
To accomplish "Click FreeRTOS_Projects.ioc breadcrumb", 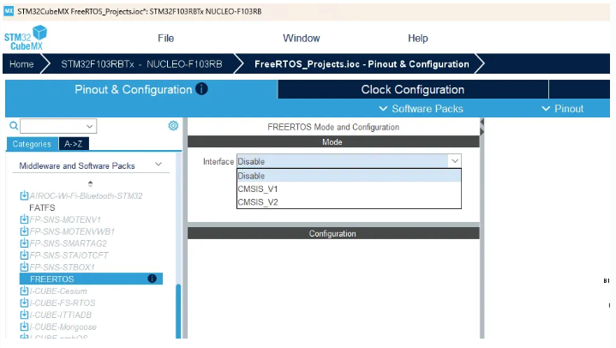I will tap(362, 64).
